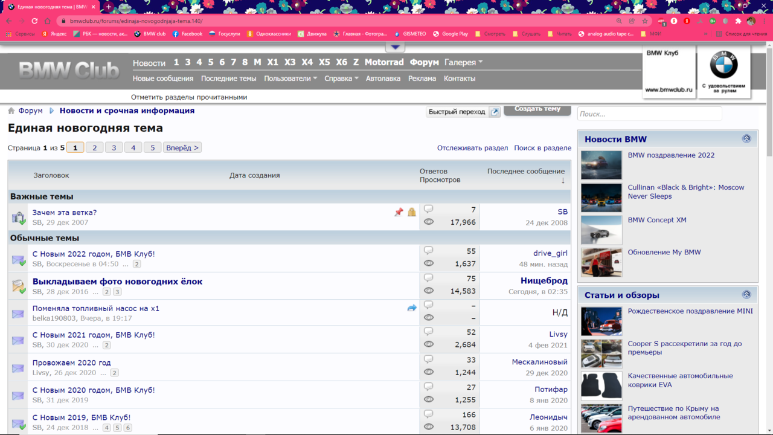Open the X5 model section
The width and height of the screenshot is (773, 435).
(324, 62)
